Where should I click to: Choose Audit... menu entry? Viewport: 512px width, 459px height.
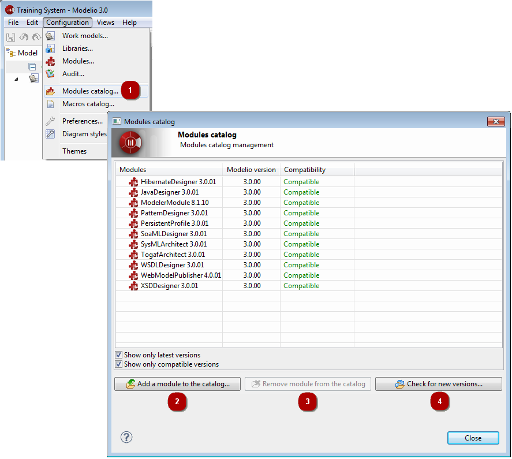point(96,74)
